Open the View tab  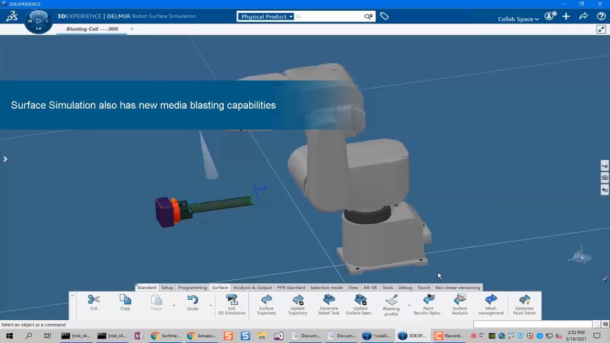[x=353, y=287]
